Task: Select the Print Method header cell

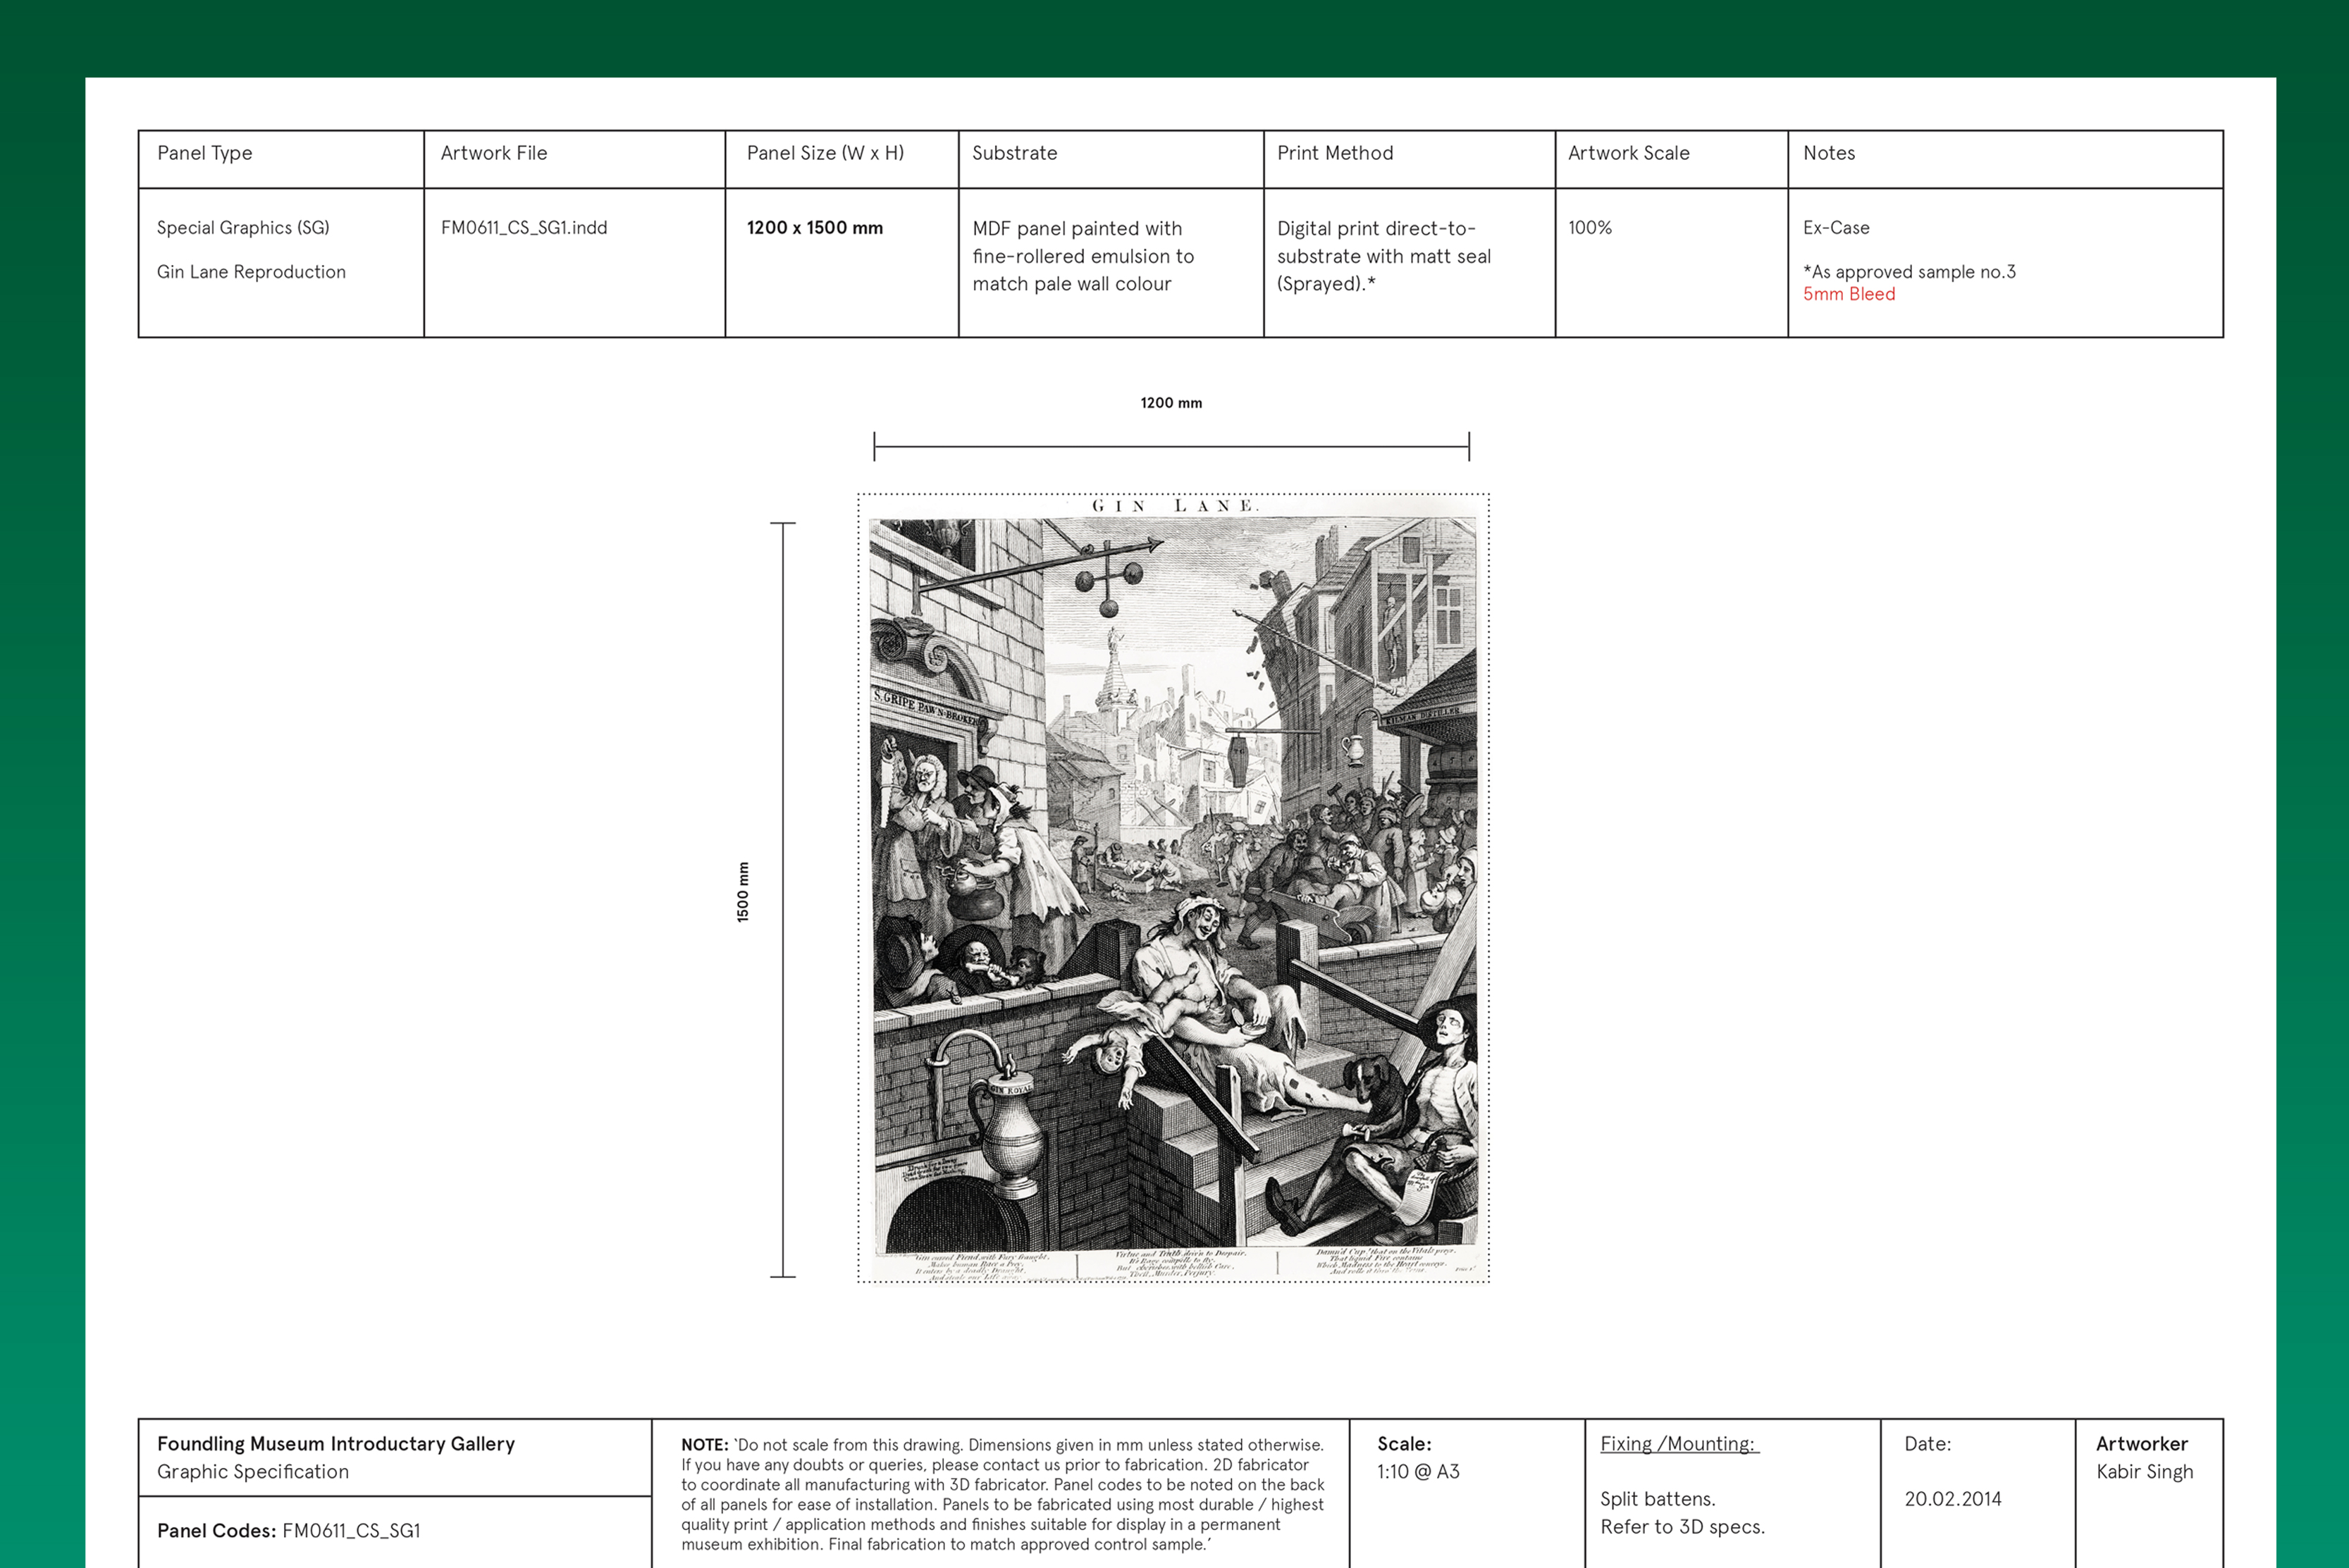Action: (x=1334, y=153)
